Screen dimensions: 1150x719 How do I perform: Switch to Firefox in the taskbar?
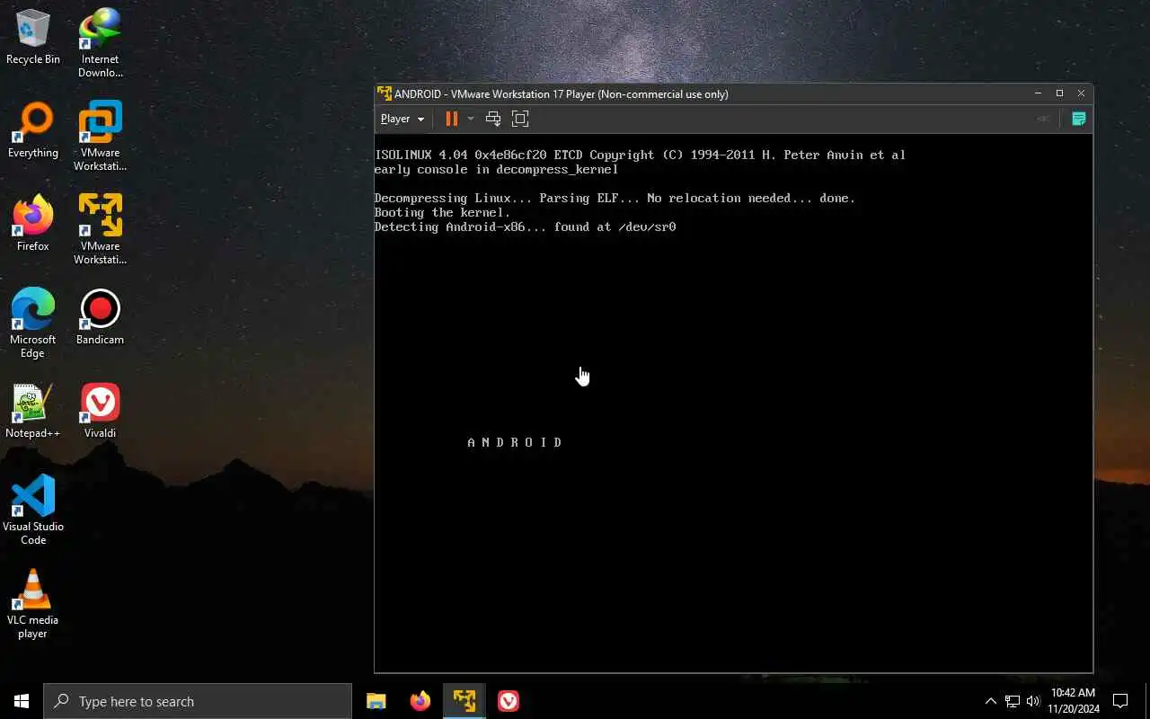pos(420,701)
